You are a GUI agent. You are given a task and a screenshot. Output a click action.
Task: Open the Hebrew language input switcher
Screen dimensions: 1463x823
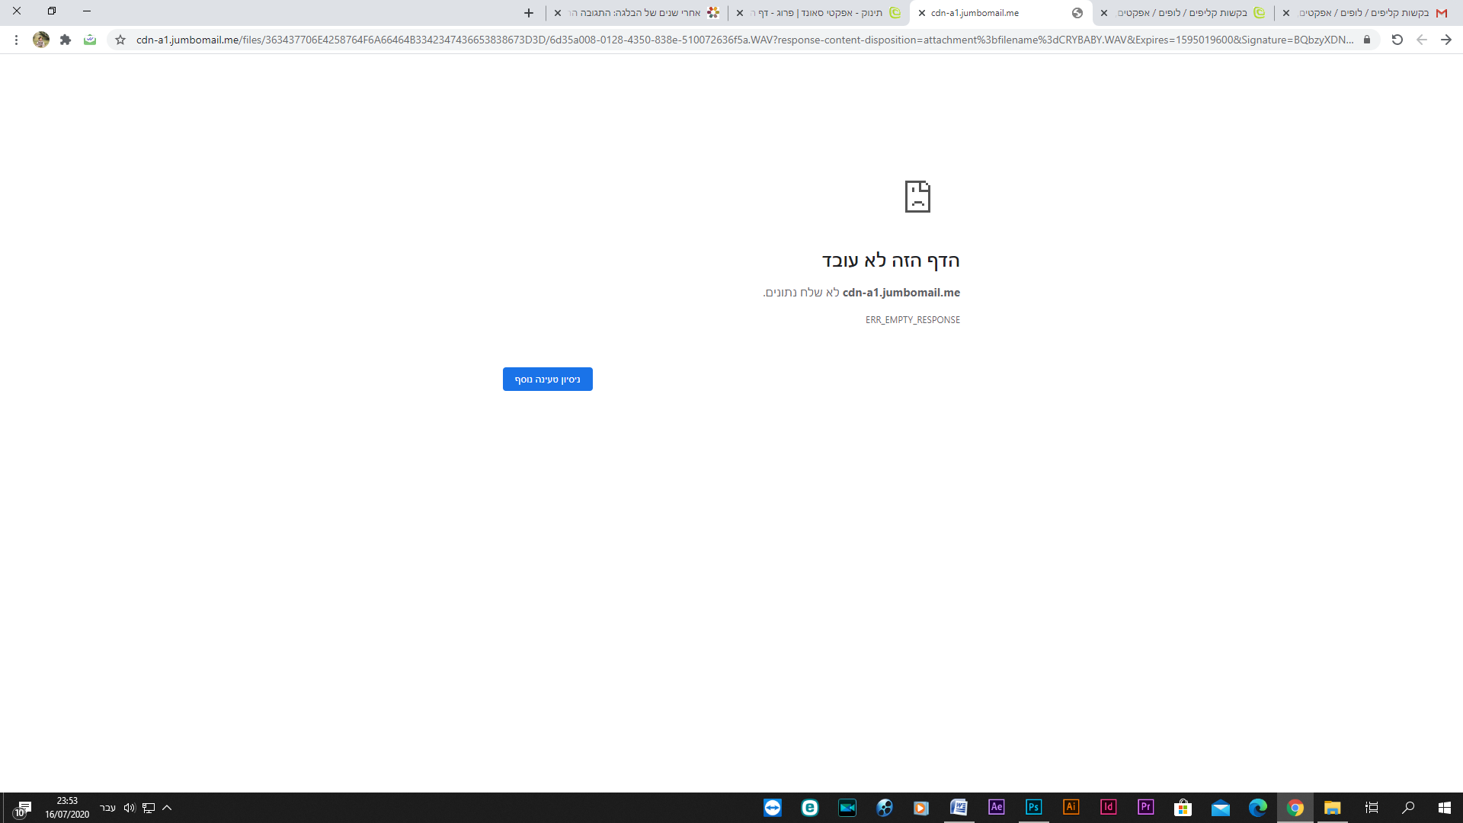108,808
